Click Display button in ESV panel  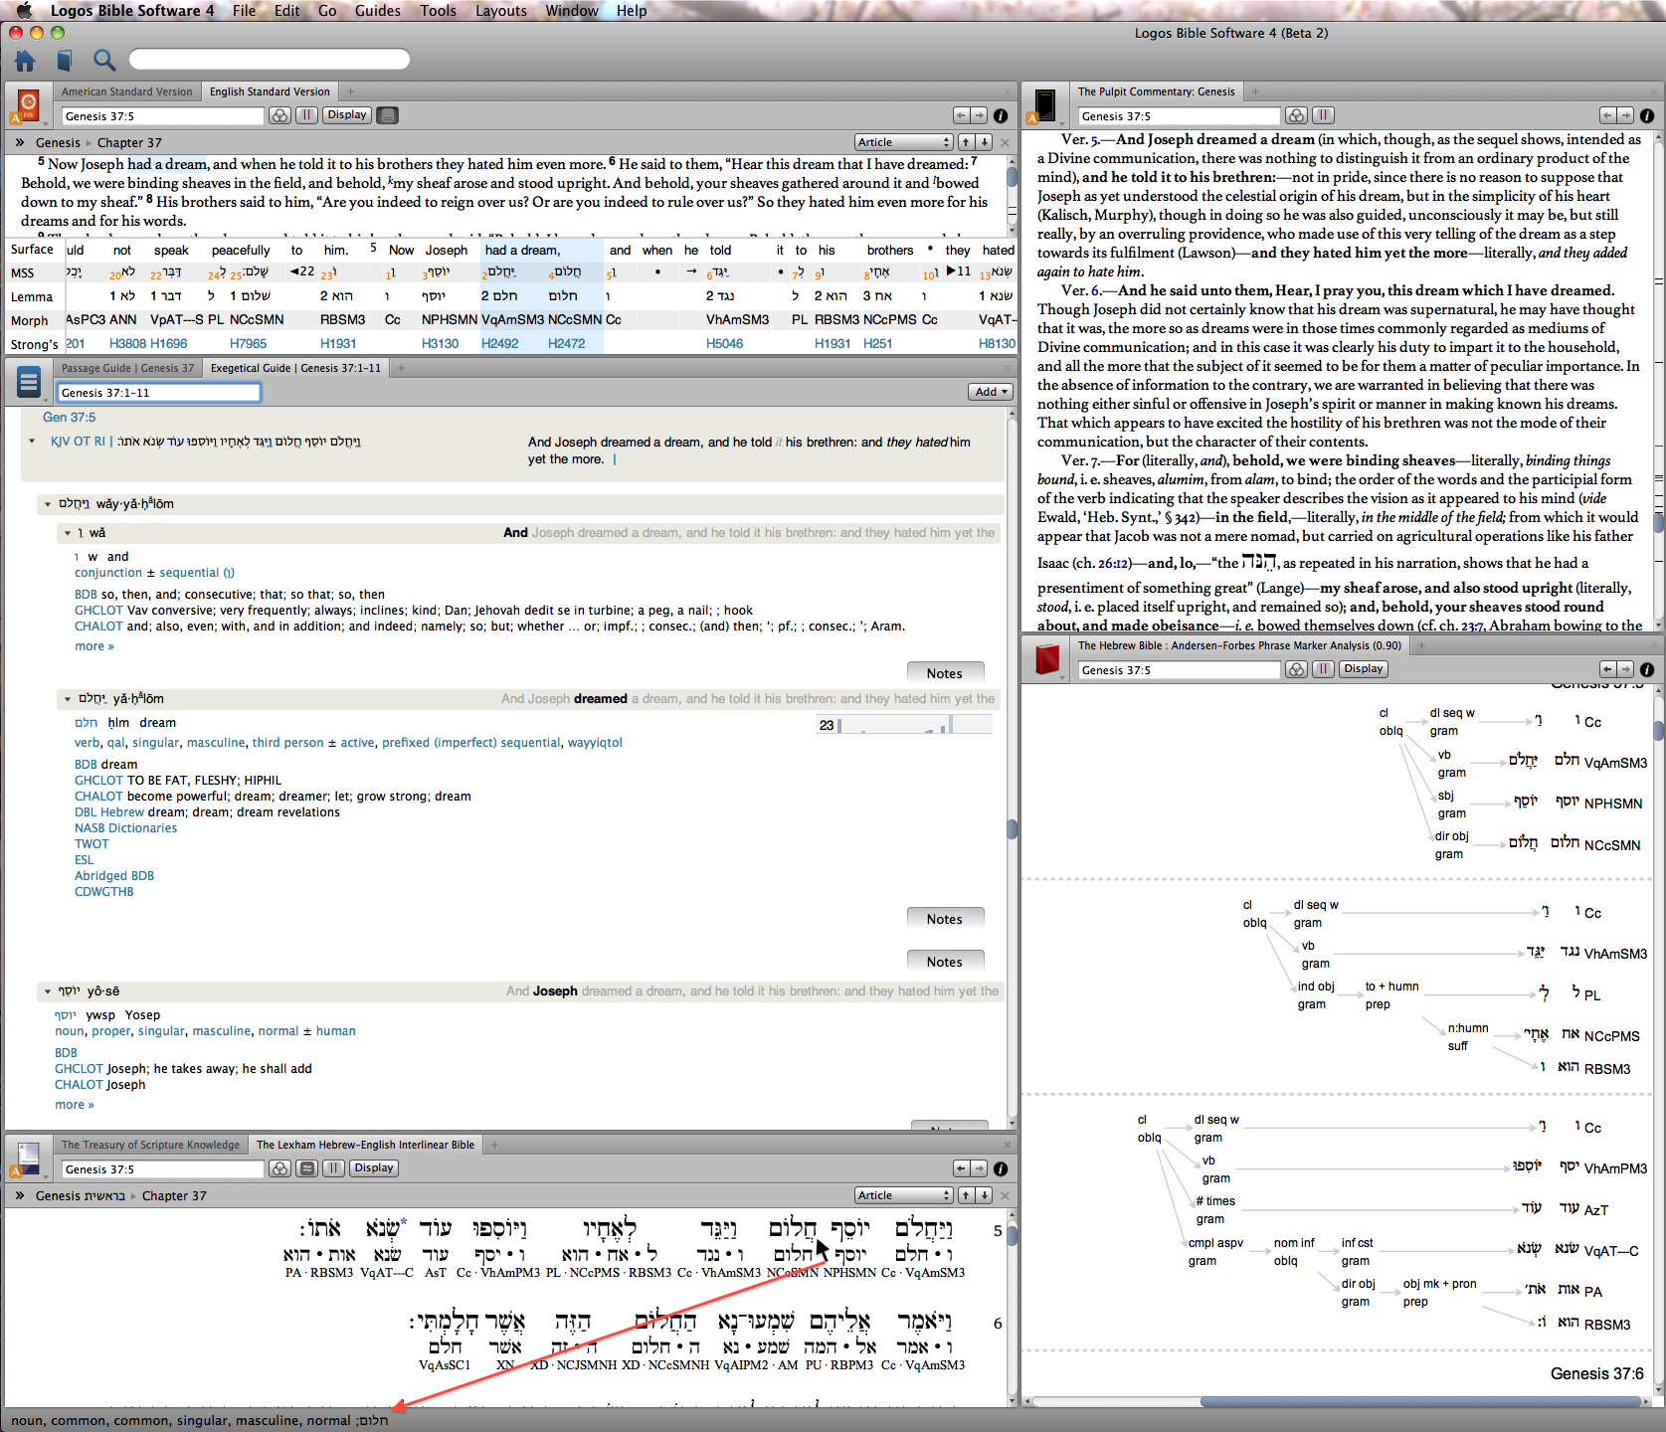(347, 115)
